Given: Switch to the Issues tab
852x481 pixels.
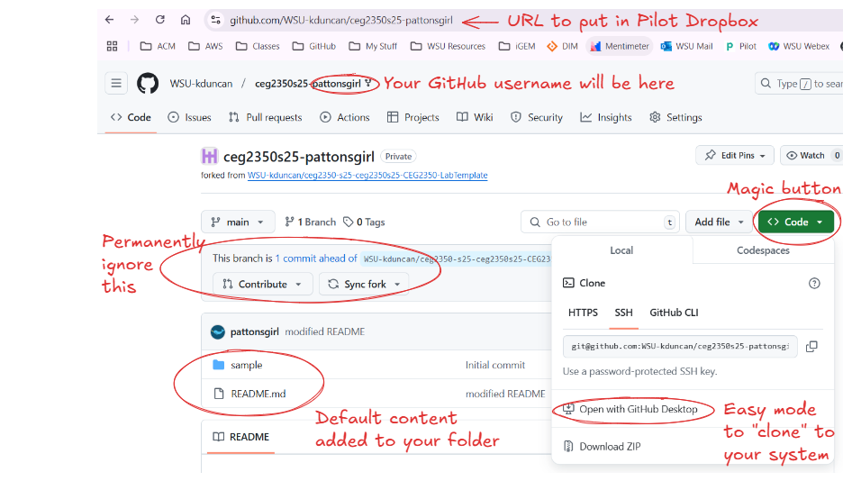Looking at the screenshot, I should 190,117.
